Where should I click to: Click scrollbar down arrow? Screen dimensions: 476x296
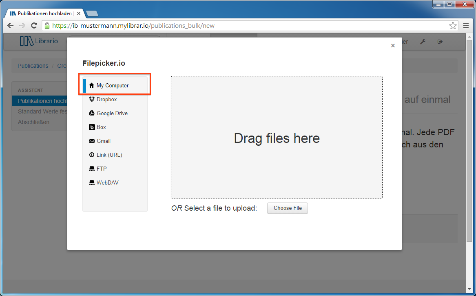469,289
